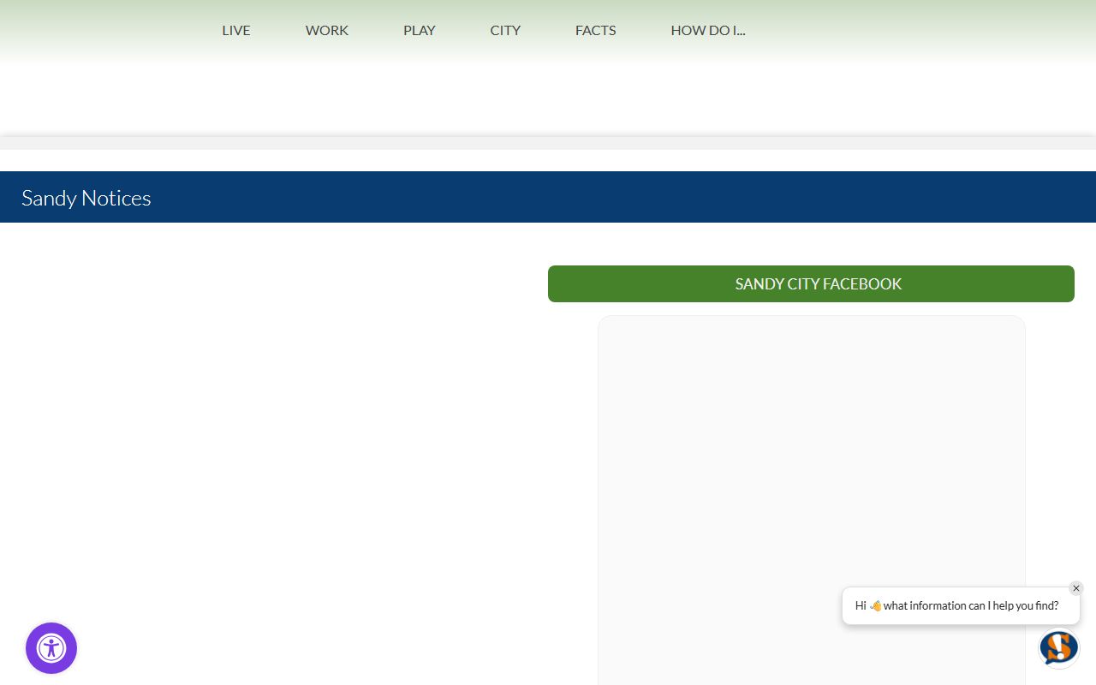
Task: Open the chat assistant S logo
Action: pos(1058,647)
